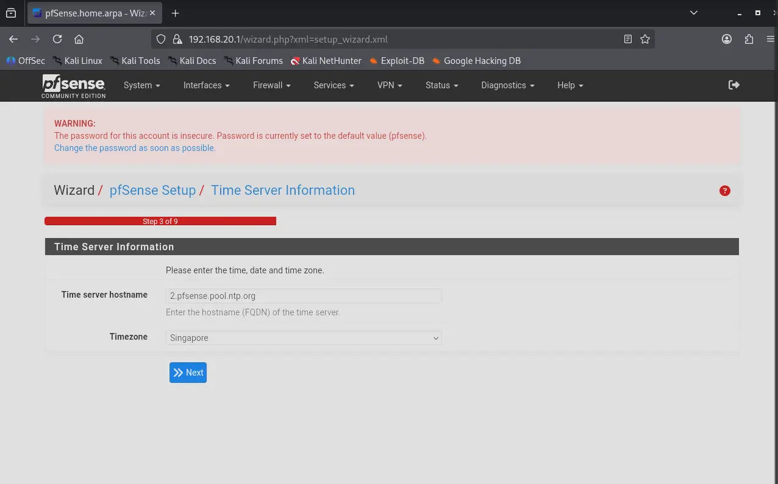List all tabs with chevron icon
Screen dimensions: 778x484
(x=693, y=13)
